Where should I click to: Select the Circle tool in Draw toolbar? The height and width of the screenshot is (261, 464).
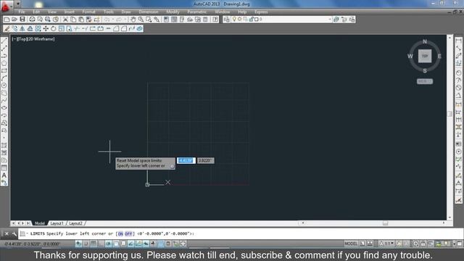[x=4, y=86]
